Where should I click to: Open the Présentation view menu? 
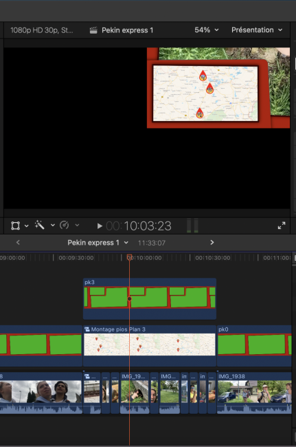pos(257,30)
